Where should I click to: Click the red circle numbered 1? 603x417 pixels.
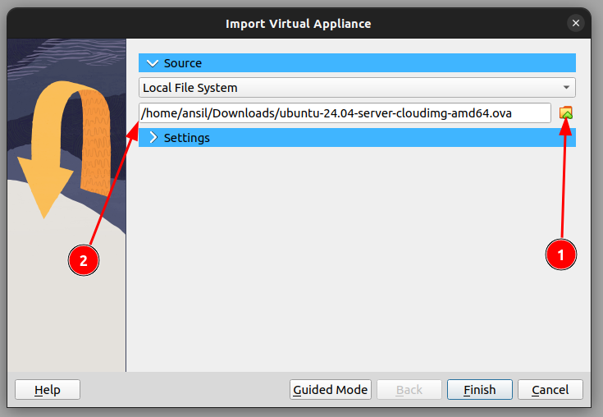tap(561, 255)
